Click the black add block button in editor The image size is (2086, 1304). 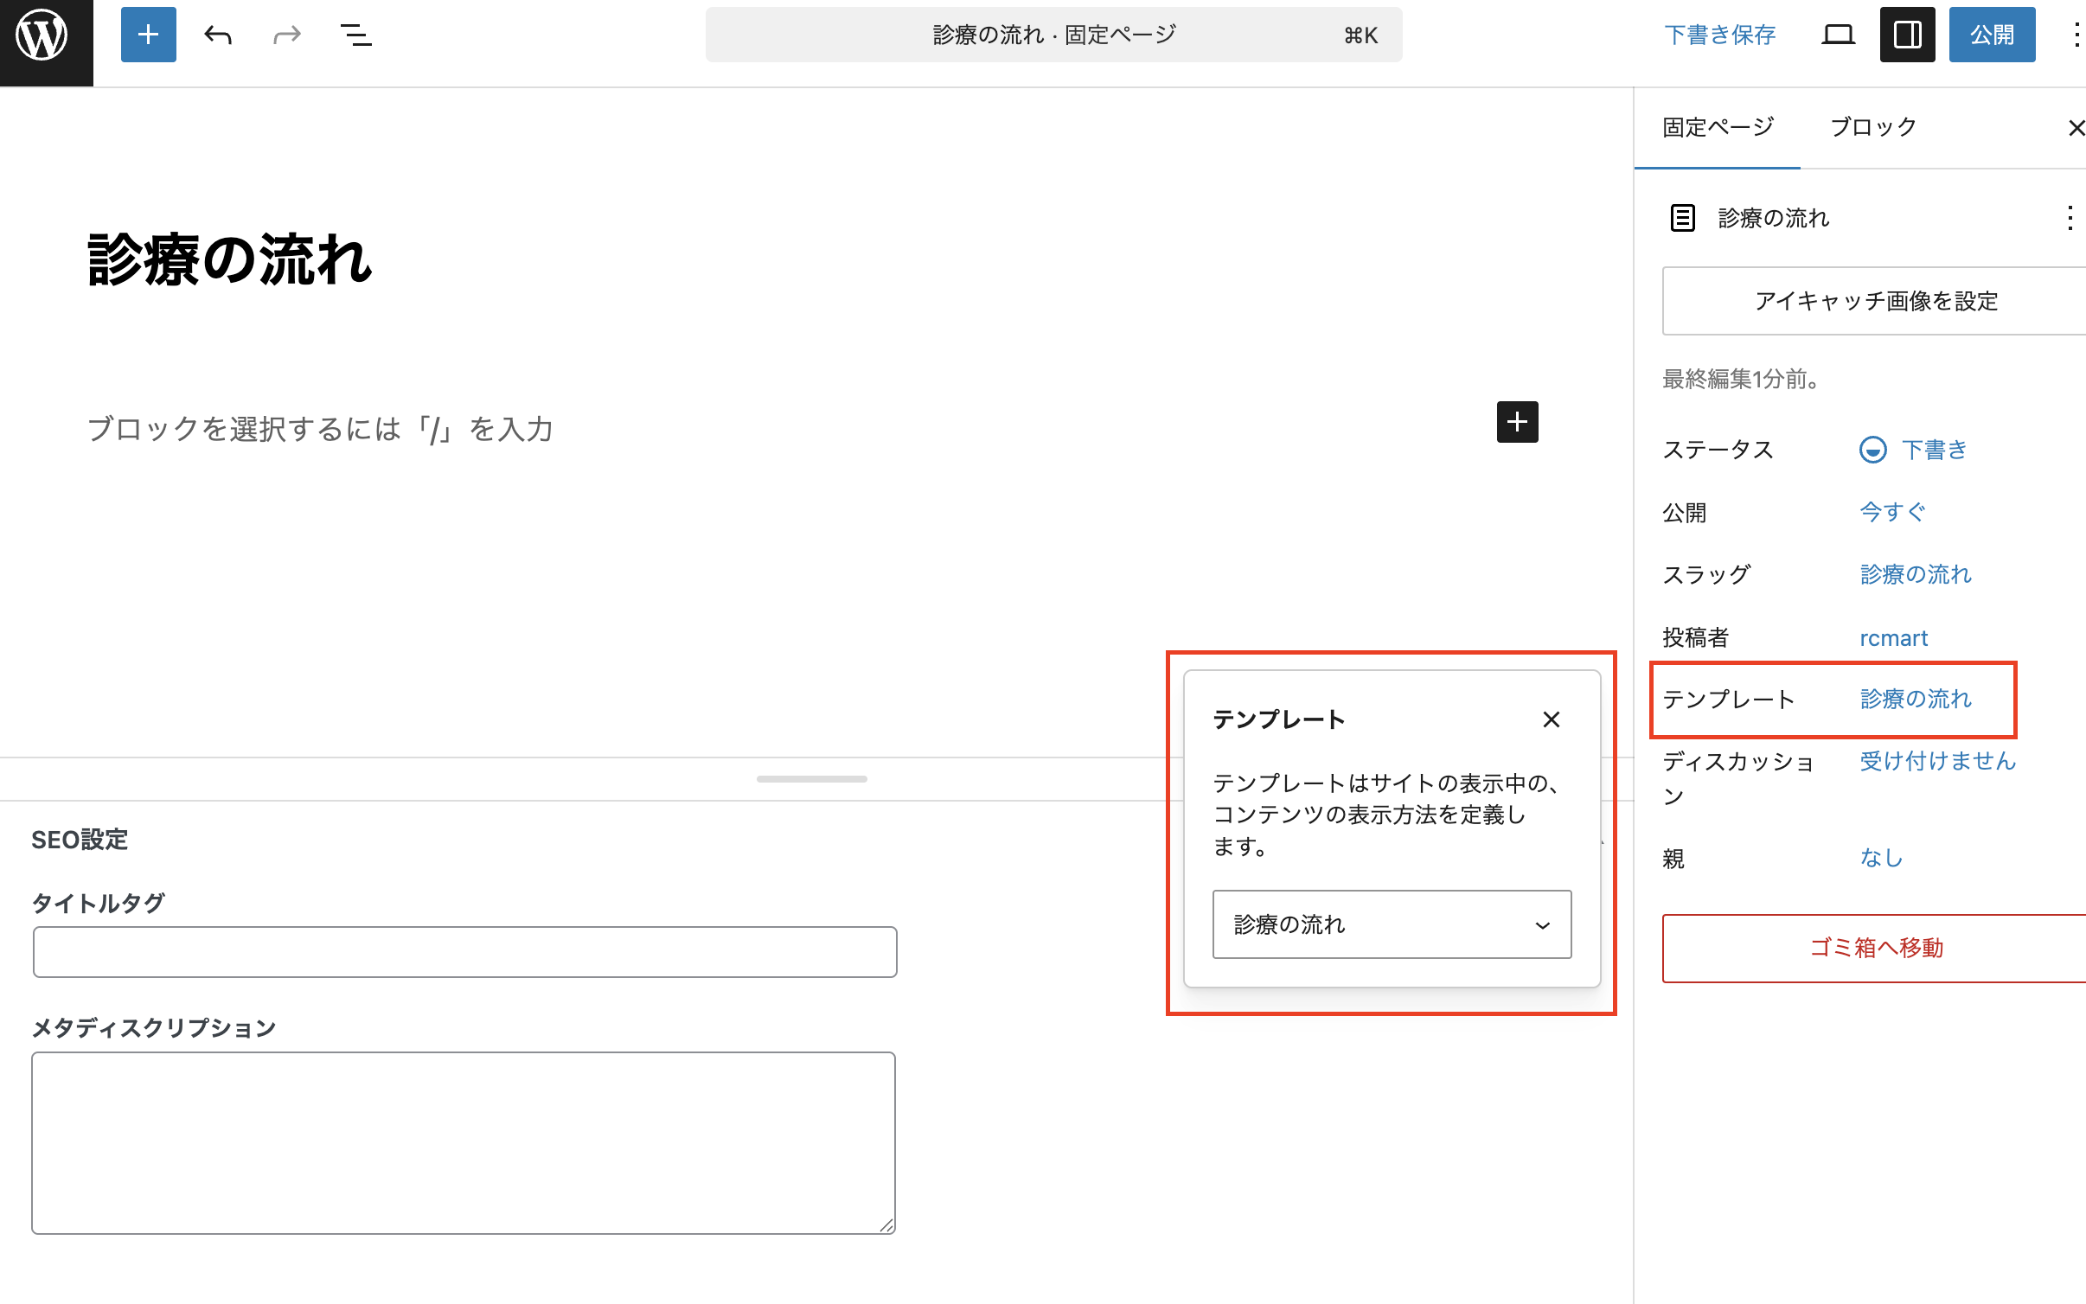tap(1517, 422)
